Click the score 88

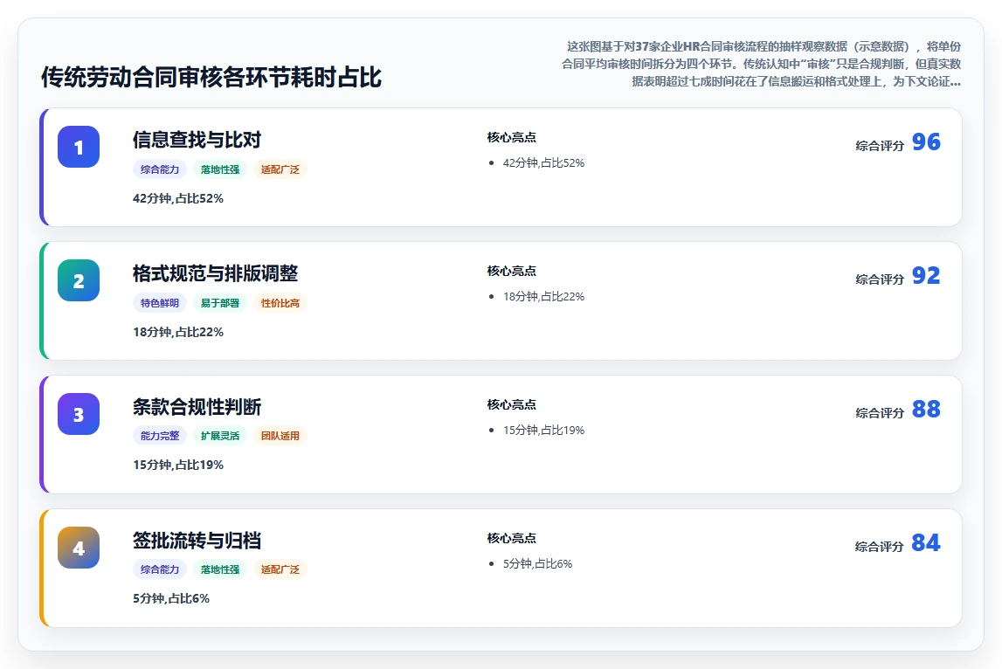(x=926, y=409)
